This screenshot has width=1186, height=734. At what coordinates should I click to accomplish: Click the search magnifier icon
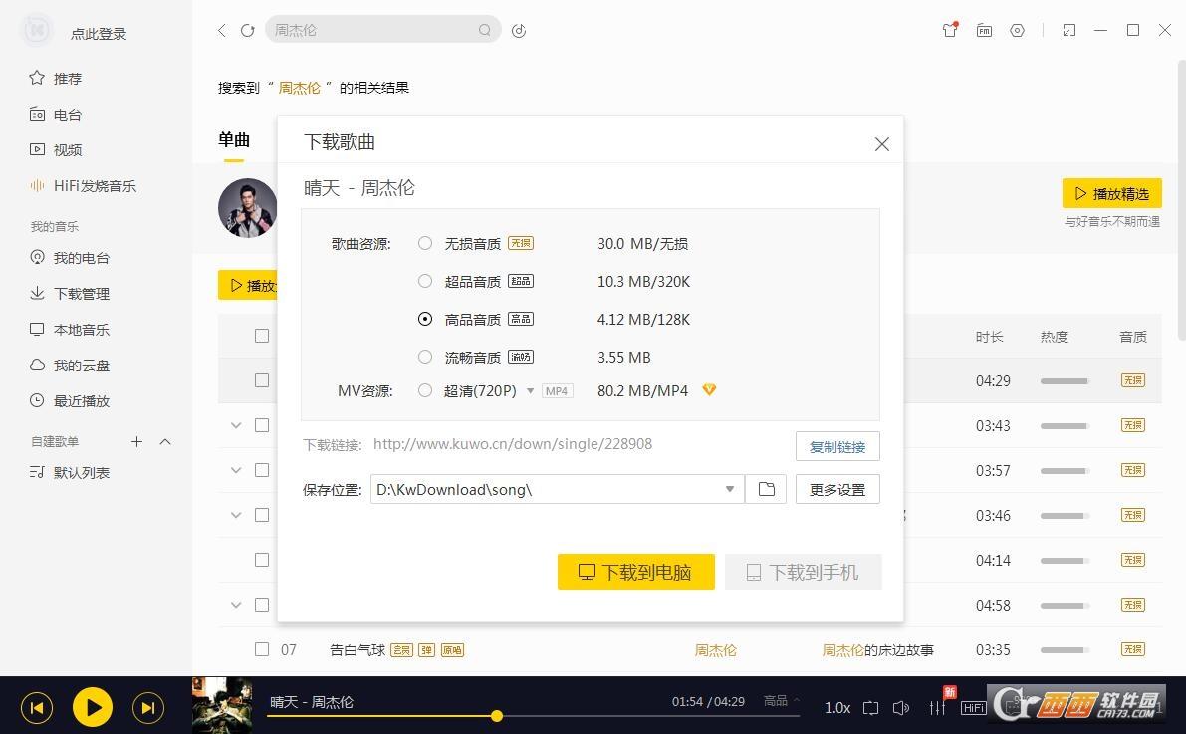point(485,30)
